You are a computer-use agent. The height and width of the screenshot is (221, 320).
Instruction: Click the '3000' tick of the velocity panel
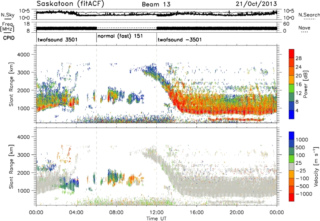tap(23, 155)
